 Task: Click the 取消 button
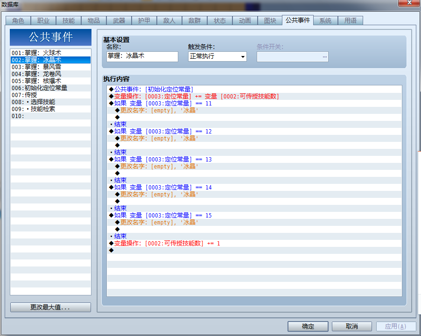tap(352, 326)
